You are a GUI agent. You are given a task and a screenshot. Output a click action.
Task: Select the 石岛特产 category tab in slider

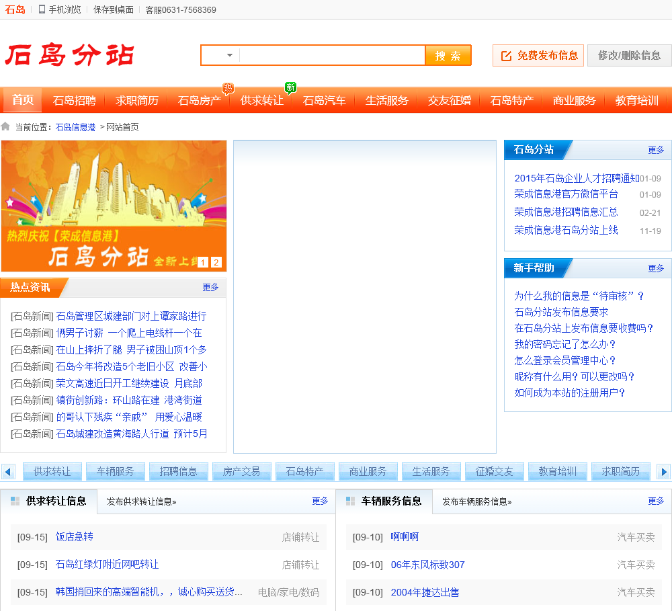(x=304, y=472)
